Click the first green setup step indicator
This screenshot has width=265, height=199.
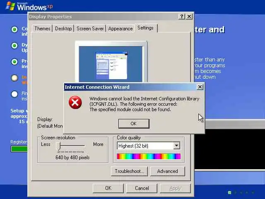click(14, 29)
